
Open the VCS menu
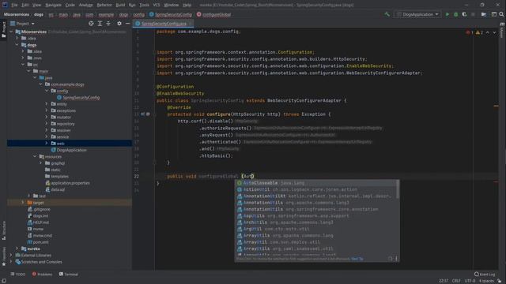pyautogui.click(x=157, y=5)
